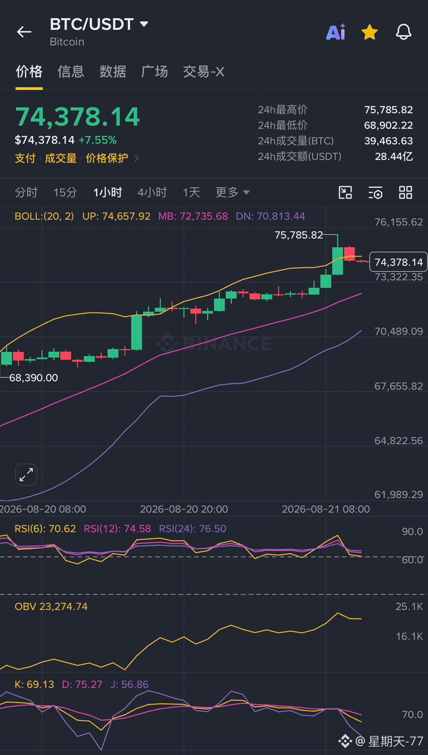
Task: Tap the 2026-08-20 20:00 time label
Action: 184,509
